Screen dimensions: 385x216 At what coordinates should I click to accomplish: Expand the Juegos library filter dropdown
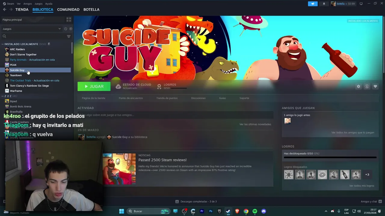point(32,29)
